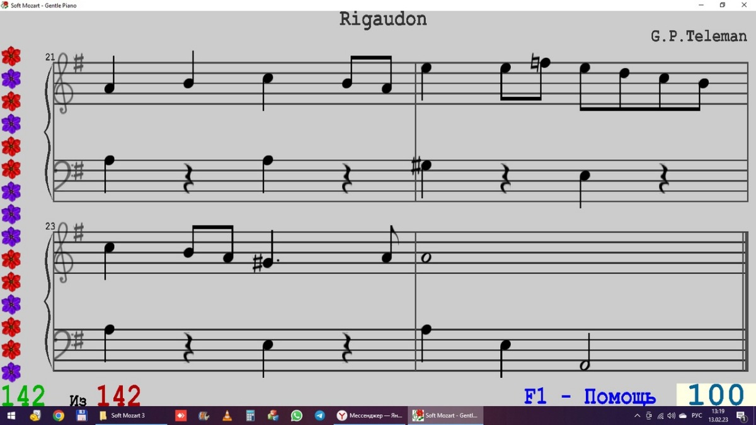Open the Soft Mozart 3 folder window

130,416
